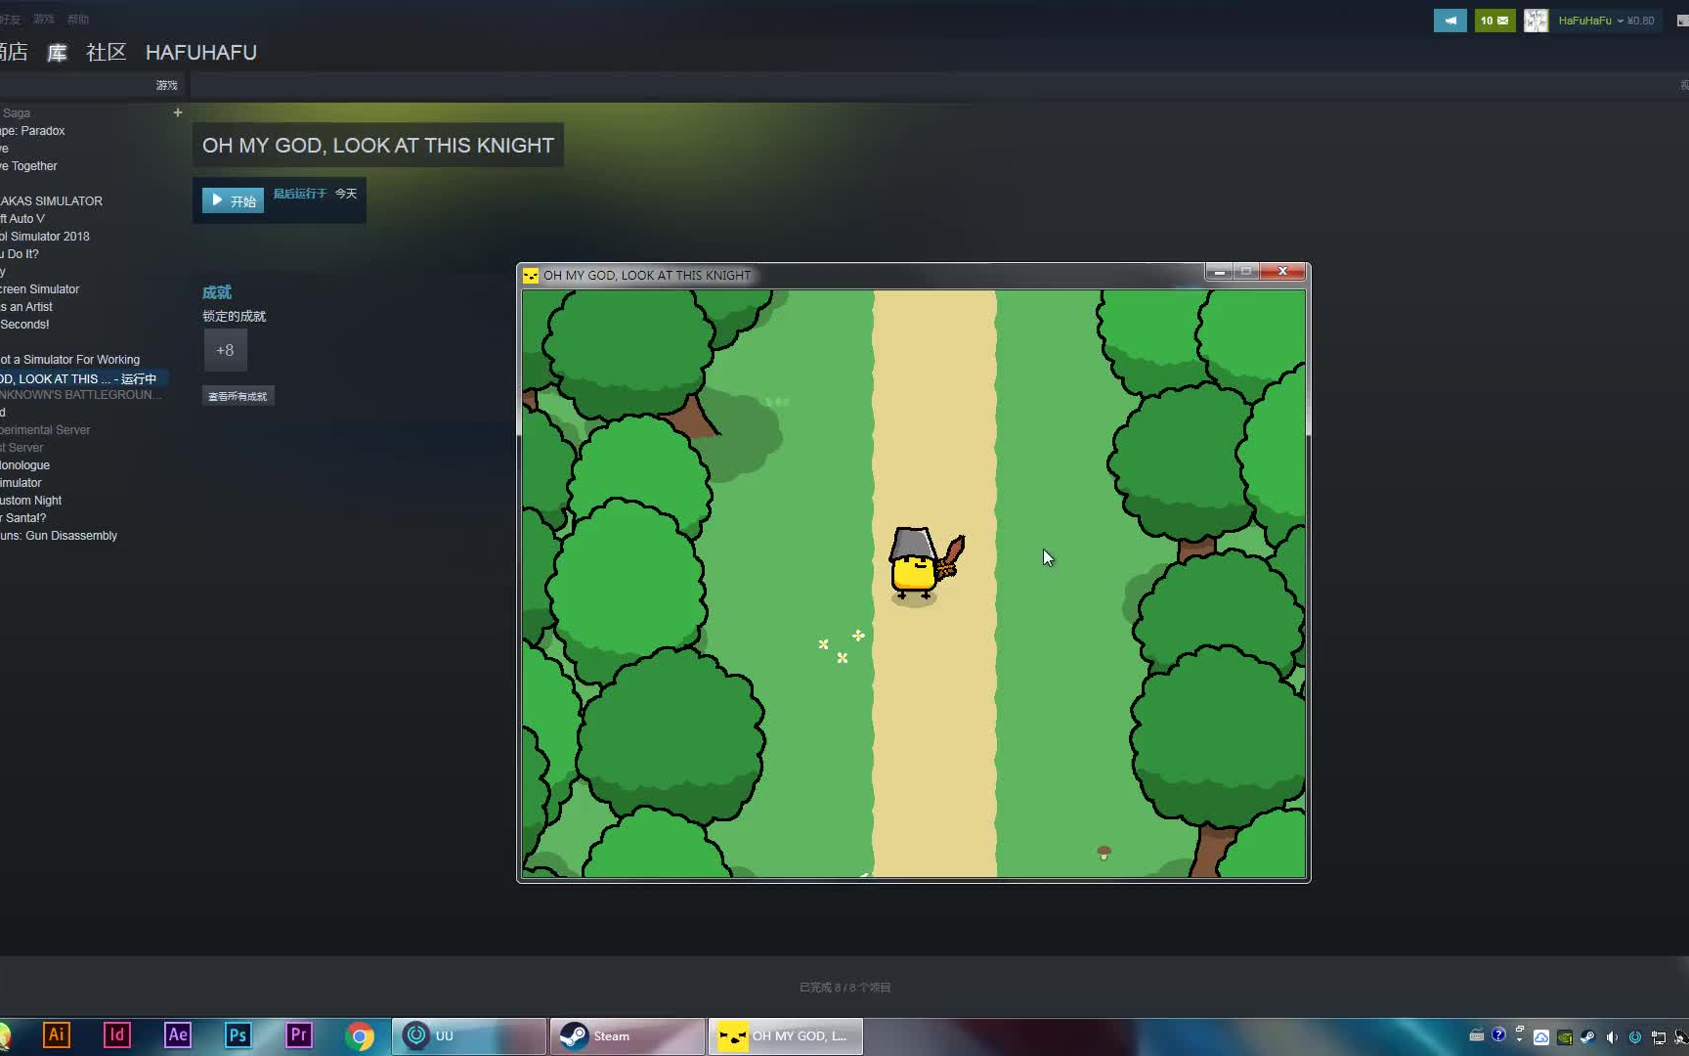Click Steam tray icon
Viewport: 1689px width, 1056px height.
[1587, 1037]
